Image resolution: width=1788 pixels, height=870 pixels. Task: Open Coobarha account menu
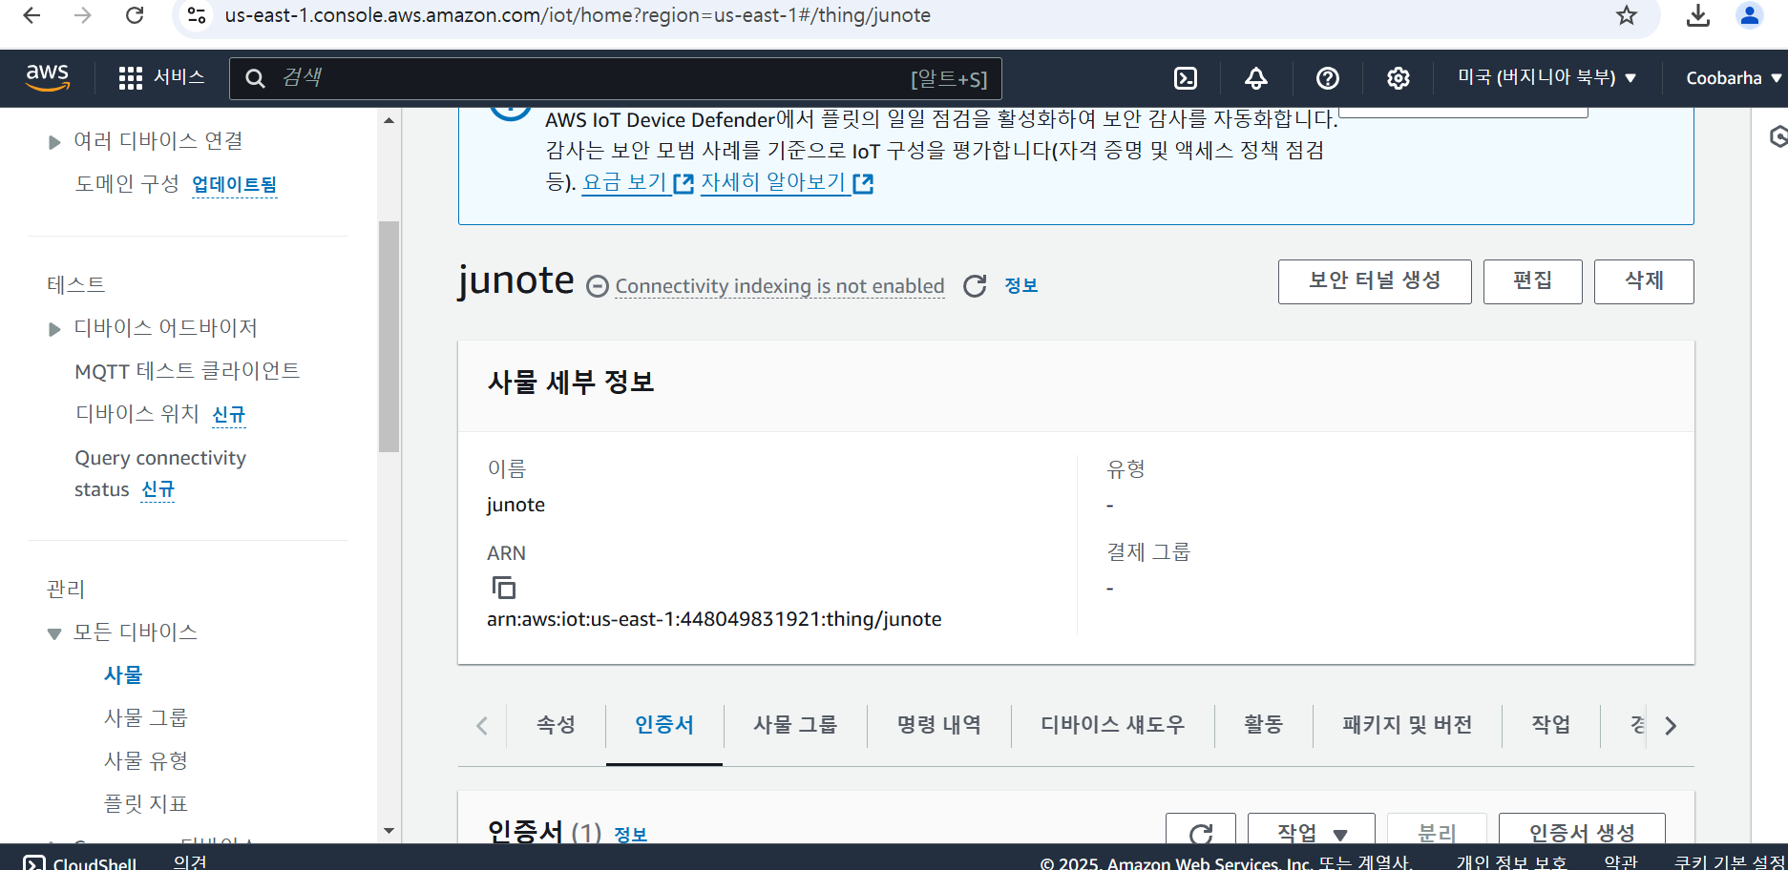(x=1734, y=78)
